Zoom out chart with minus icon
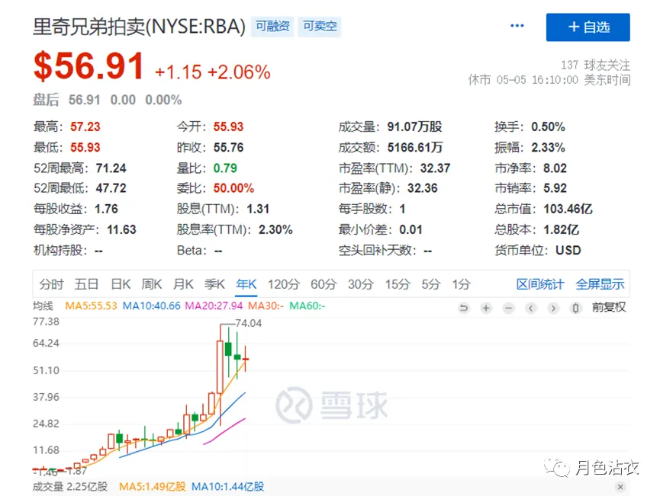The image size is (660, 496). coord(508,308)
